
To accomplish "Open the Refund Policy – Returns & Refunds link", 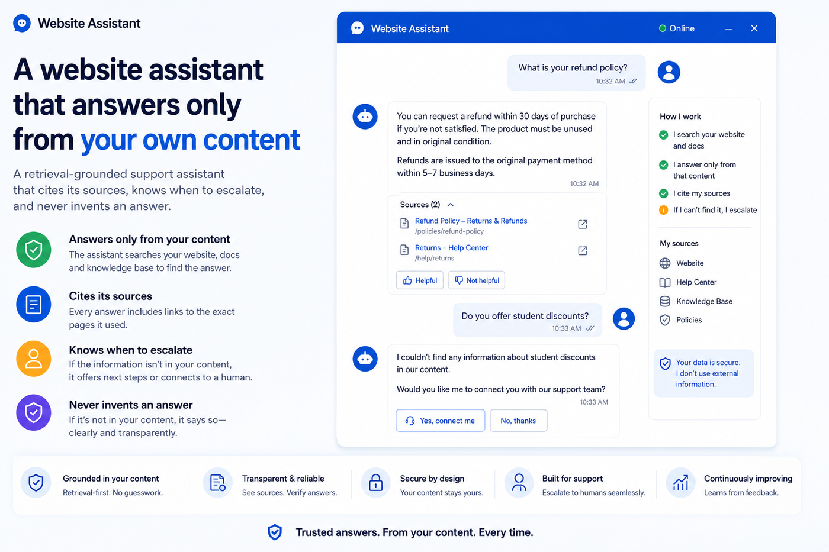I will 471,221.
